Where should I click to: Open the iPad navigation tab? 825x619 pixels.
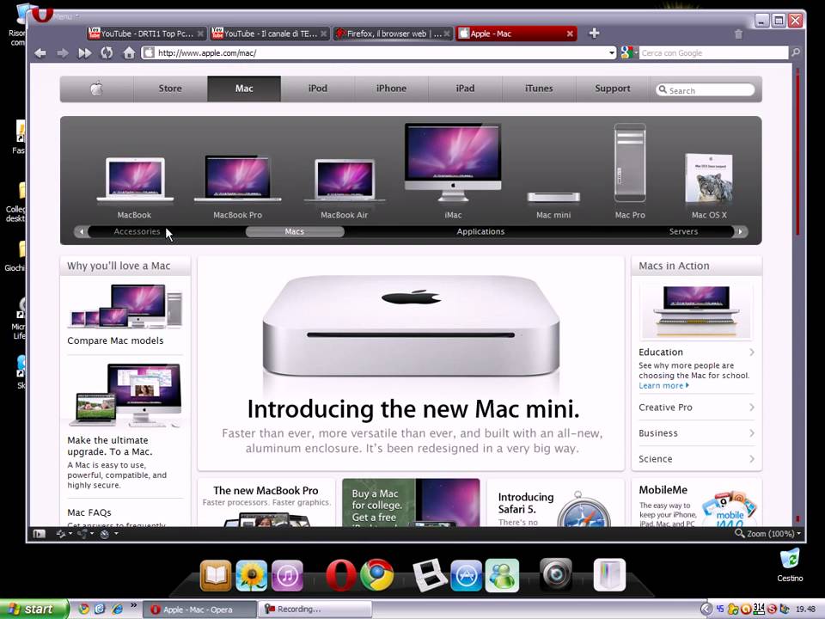click(465, 89)
